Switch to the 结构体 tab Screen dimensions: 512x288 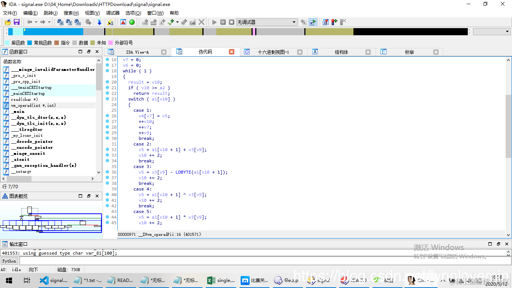coord(341,52)
